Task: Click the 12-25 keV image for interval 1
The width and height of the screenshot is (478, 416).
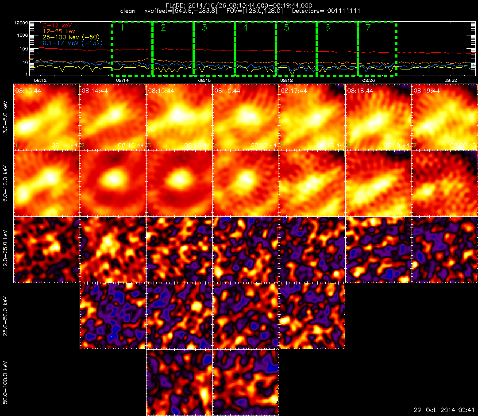Action: 46,250
